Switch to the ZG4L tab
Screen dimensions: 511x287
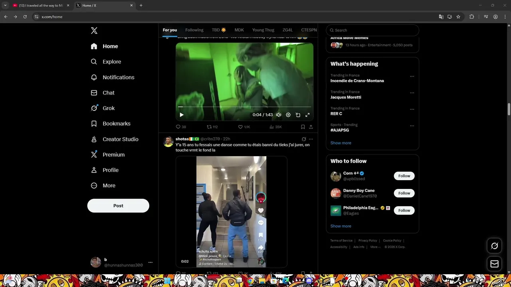(287, 30)
